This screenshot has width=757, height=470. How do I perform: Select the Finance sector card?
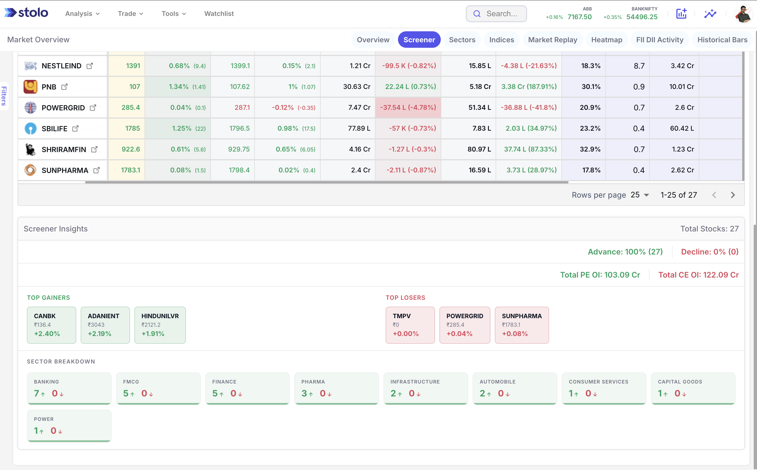[x=247, y=388]
